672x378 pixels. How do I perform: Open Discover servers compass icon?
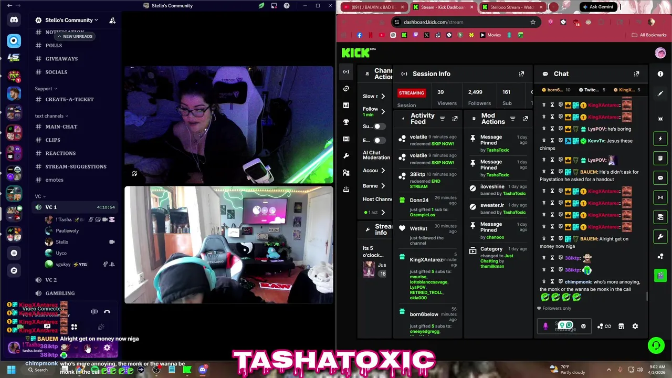pos(14,271)
